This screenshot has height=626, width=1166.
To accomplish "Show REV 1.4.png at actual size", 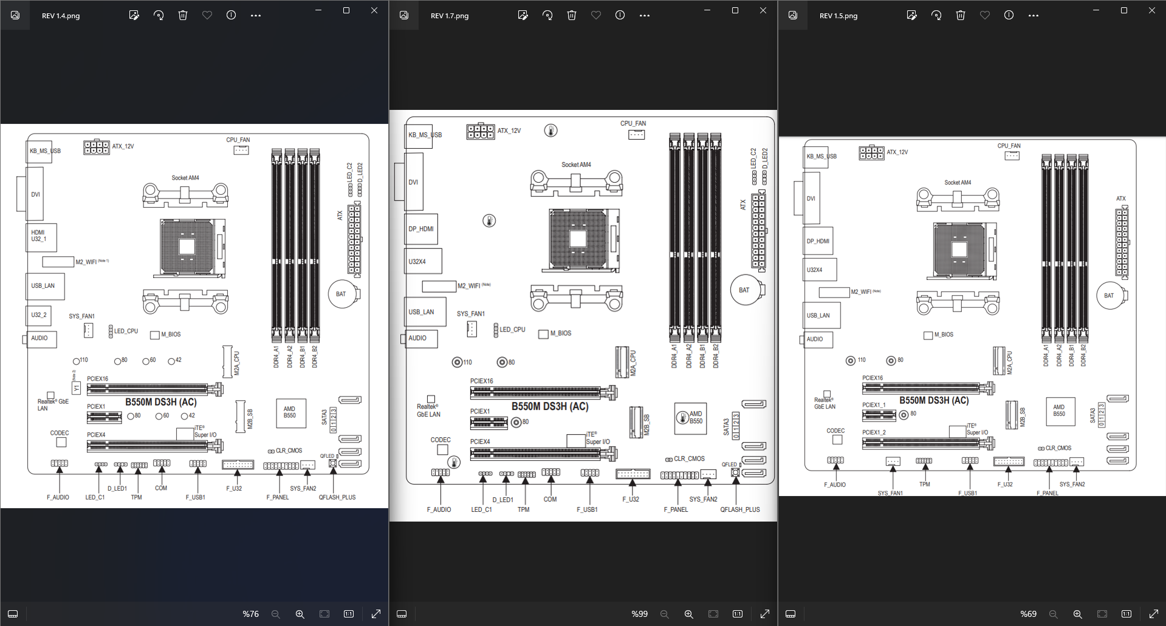I will tap(349, 614).
